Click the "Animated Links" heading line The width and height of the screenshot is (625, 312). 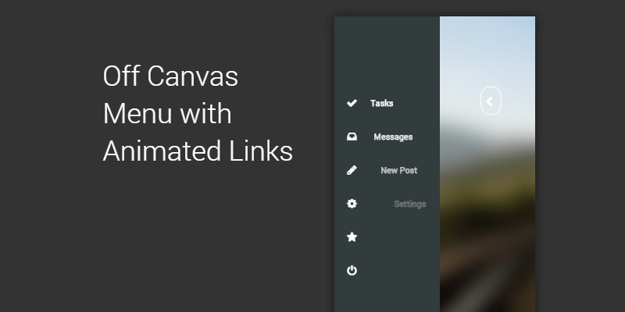[x=198, y=150]
